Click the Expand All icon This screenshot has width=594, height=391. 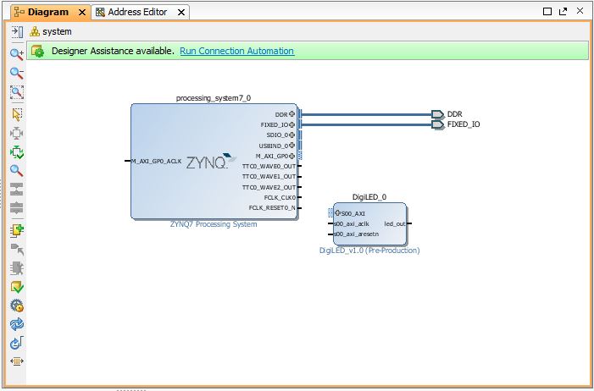17,208
